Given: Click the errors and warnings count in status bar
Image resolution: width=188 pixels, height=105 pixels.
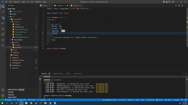Looking at the screenshot, I should click(x=22, y=100).
